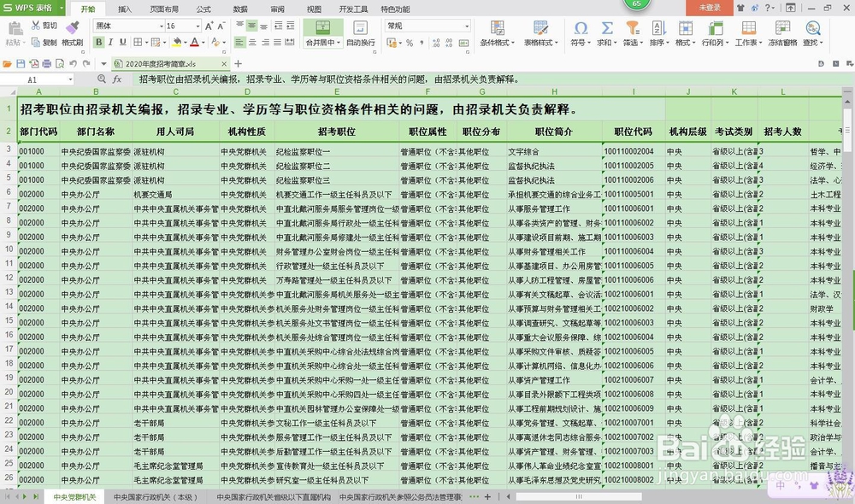The width and height of the screenshot is (855, 504).
Task: Toggle top vertical alignment
Action: pos(240,26)
